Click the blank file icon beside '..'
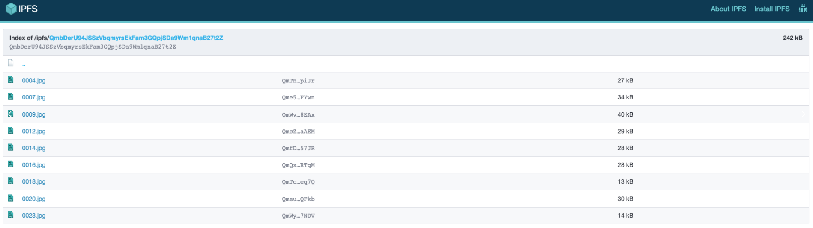The height and width of the screenshot is (228, 813). tap(11, 63)
